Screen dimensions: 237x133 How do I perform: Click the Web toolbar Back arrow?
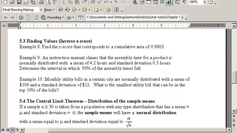(6, 17)
